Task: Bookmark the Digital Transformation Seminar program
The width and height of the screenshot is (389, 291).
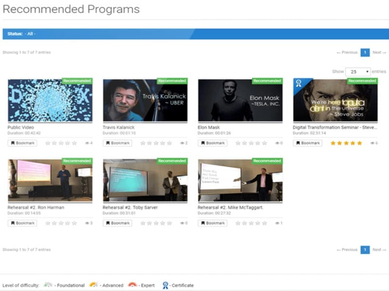Action: [x=308, y=143]
